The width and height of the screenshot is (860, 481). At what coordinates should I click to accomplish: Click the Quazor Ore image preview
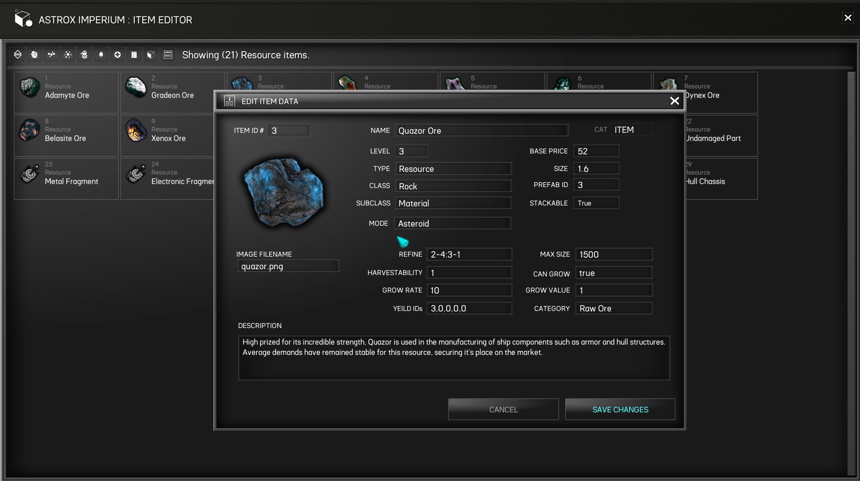[285, 193]
